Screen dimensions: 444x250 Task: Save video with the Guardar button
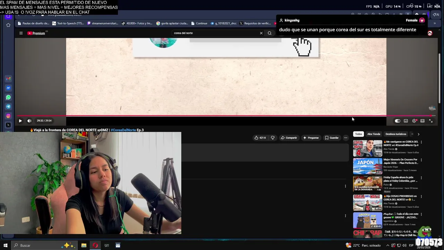332,138
